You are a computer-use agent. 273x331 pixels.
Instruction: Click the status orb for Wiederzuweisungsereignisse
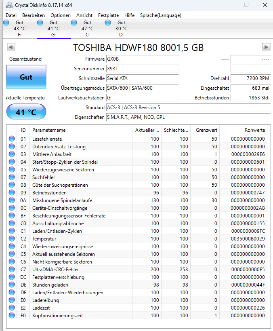[12, 246]
